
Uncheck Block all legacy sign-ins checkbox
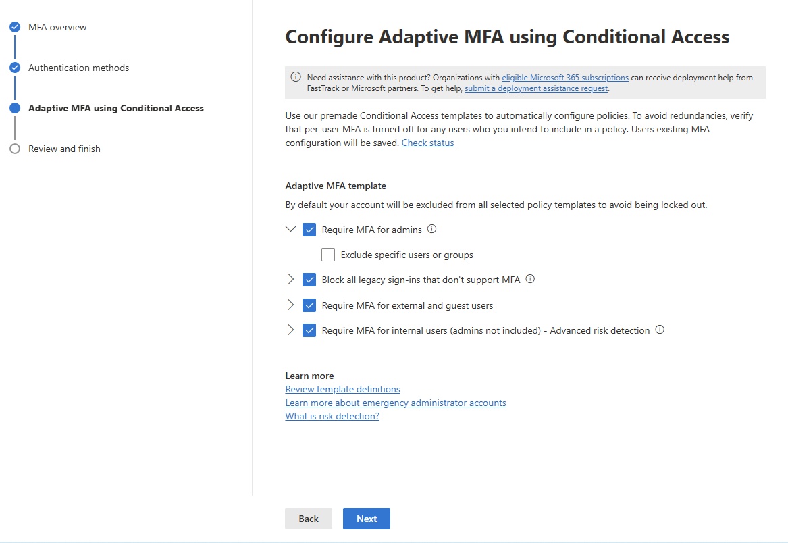coord(309,280)
